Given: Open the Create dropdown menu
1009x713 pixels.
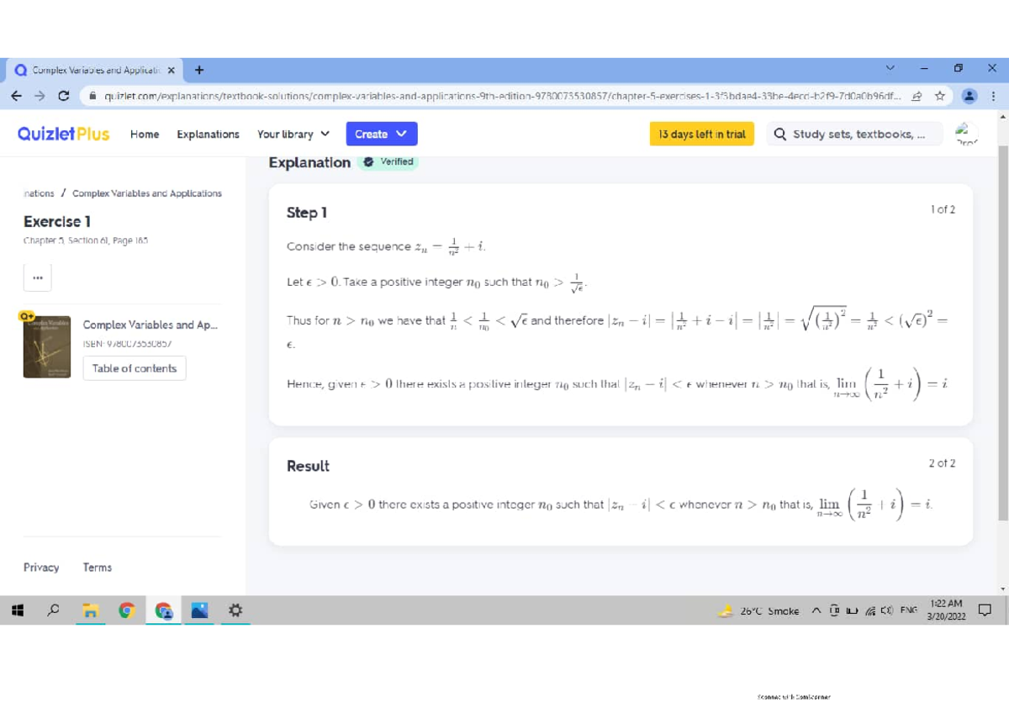Looking at the screenshot, I should (x=381, y=134).
